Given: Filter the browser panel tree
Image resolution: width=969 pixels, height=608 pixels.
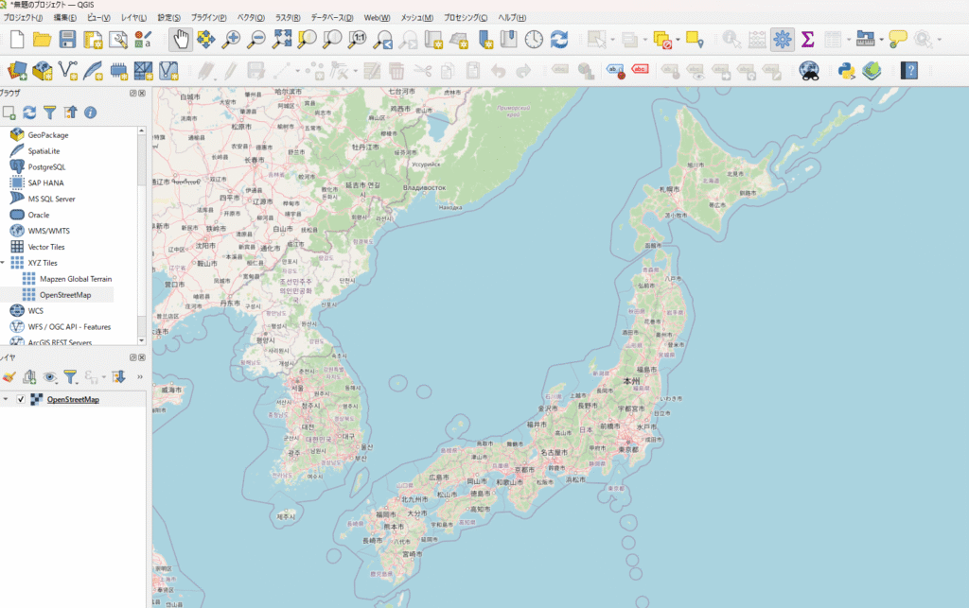Looking at the screenshot, I should click(x=49, y=113).
